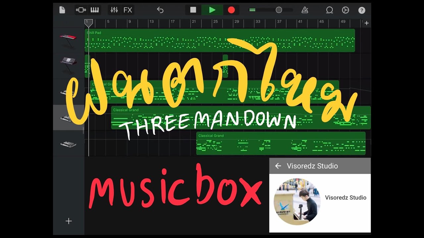
Task: Open the keyboard instrument view
Action: 95,10
